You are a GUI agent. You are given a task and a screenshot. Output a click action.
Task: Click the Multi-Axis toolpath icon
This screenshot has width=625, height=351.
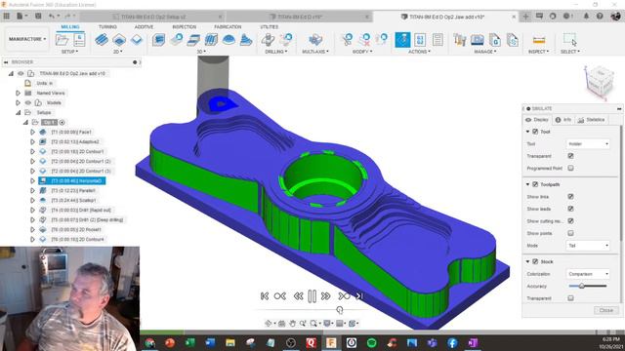click(315, 39)
